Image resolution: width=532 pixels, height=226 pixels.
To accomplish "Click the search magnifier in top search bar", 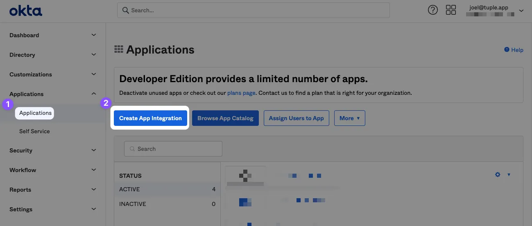I will 125,10.
